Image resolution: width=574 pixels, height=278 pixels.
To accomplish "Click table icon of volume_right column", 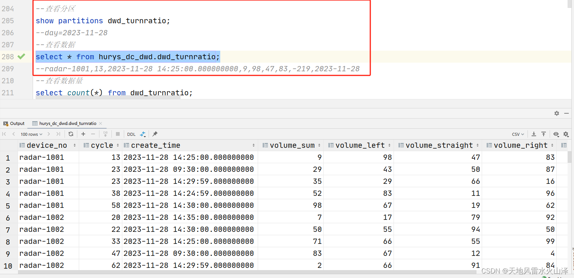I will [489, 146].
